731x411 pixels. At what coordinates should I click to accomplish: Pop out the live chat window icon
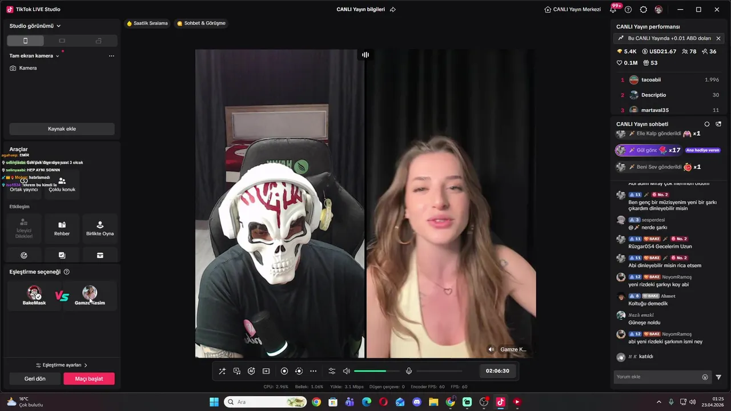pyautogui.click(x=718, y=124)
